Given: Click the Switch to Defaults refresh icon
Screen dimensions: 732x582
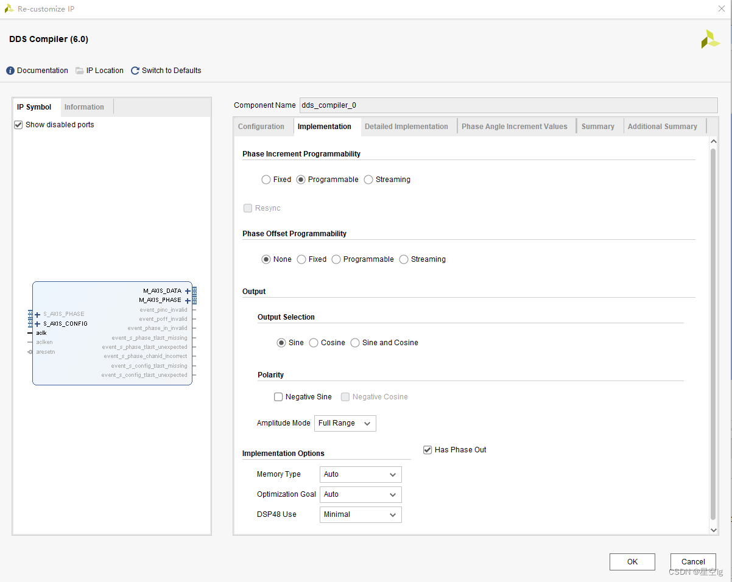Looking at the screenshot, I should (x=135, y=71).
